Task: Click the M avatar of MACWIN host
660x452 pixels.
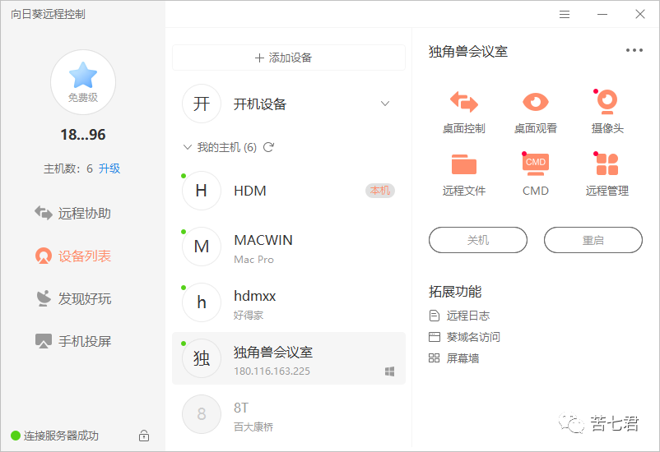Action: tap(202, 247)
